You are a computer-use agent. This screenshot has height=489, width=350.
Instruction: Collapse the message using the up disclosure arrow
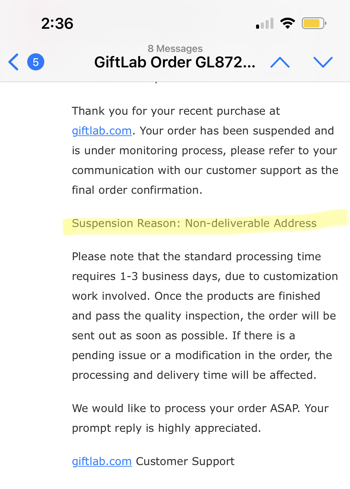coord(280,62)
